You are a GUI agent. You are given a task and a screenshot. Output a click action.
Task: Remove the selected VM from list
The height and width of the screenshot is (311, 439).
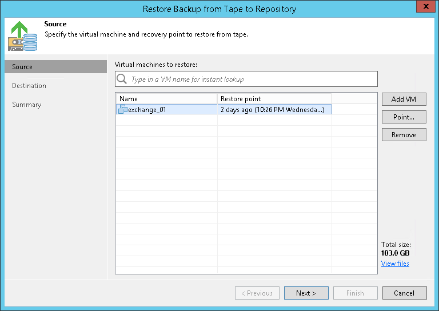(x=404, y=135)
